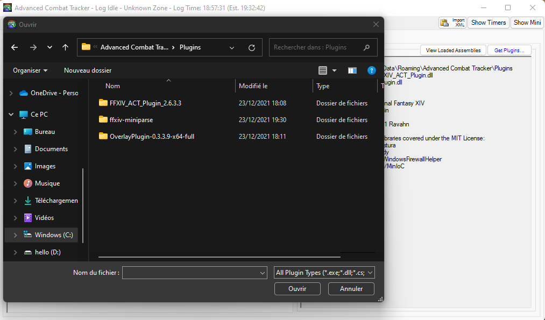
Task: Click the Windows (C:) drive icon
Action: pyautogui.click(x=28, y=234)
